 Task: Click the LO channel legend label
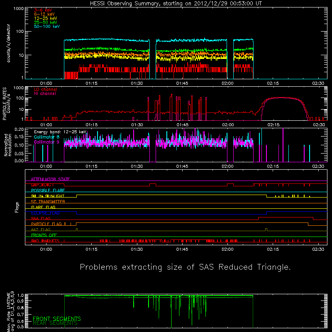click(x=46, y=89)
